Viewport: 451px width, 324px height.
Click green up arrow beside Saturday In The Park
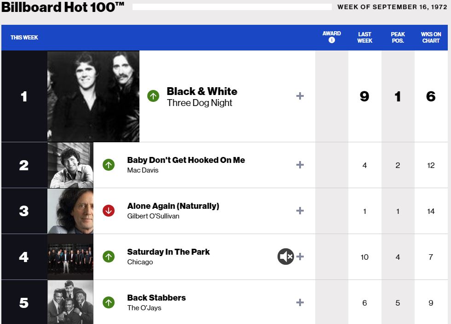tap(109, 257)
